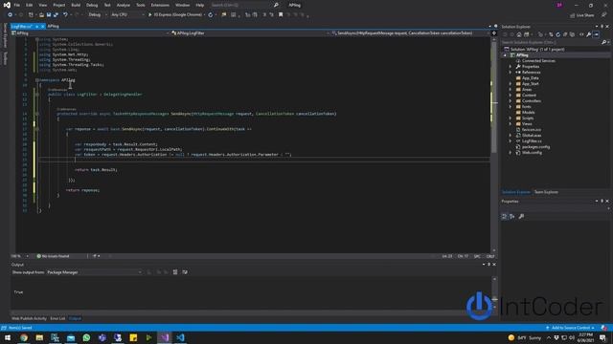Collapse the APIlog project node
Screen dimensions: 613x344
[x=505, y=55]
